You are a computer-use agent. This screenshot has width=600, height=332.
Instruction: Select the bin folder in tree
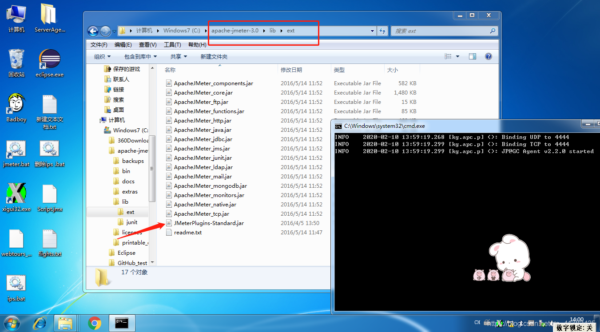(126, 171)
